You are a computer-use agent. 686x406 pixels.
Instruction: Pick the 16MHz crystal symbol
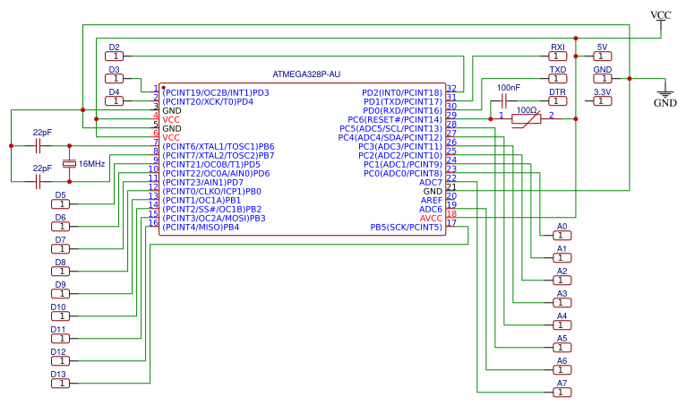tap(69, 163)
